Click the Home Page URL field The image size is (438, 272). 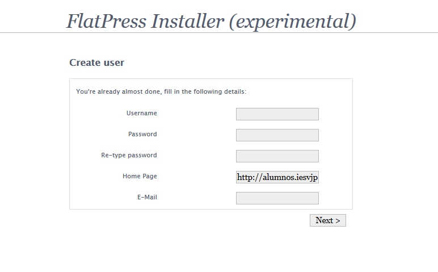[277, 177]
